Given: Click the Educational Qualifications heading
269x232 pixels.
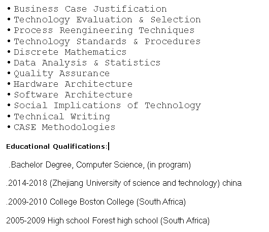Looking at the screenshot, I should 57,147.
